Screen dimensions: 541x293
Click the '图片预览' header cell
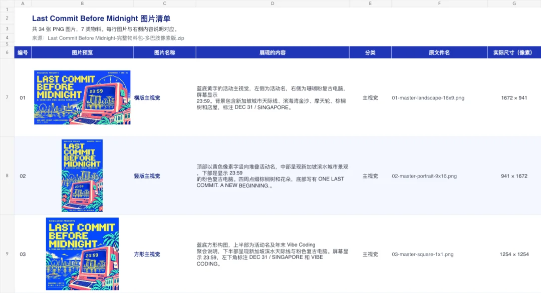click(82, 52)
